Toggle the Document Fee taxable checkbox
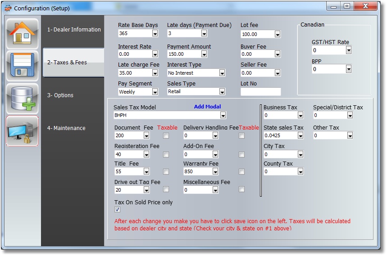 click(166, 135)
